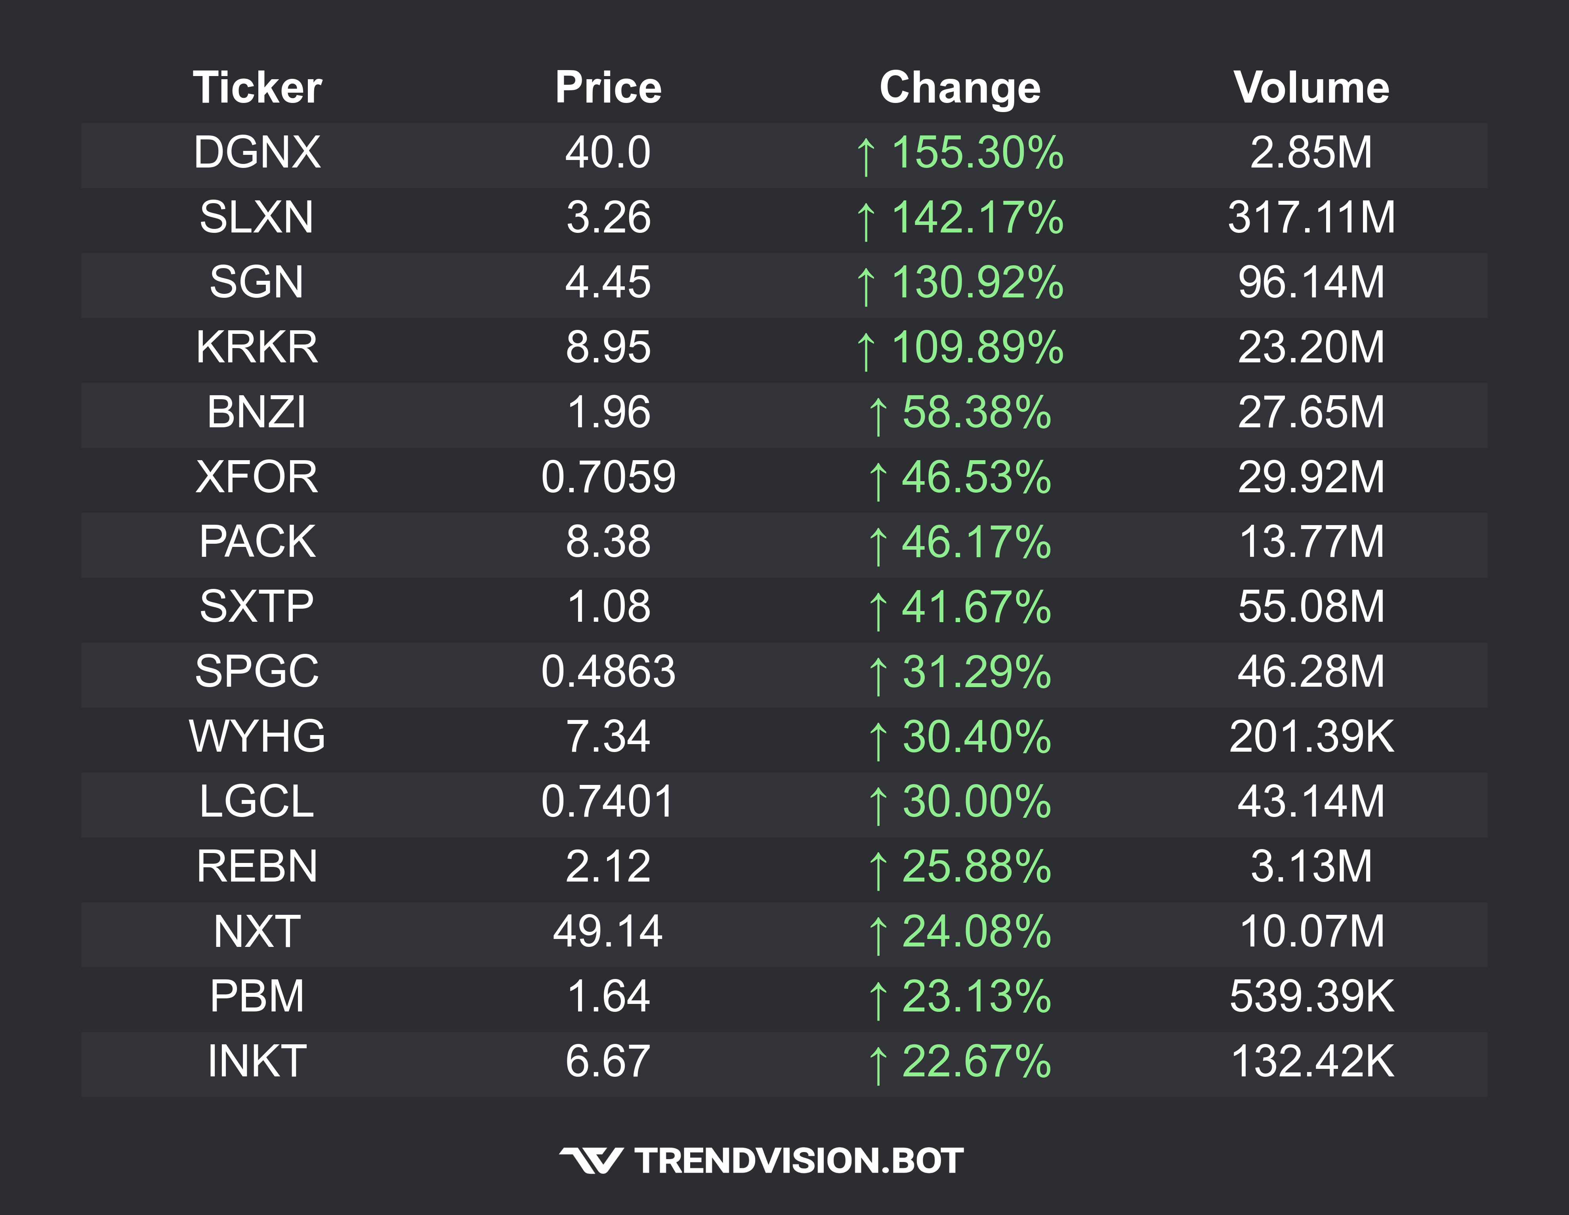Click the green up arrow beside 155.30%
Viewport: 1569px width, 1215px height.
(x=867, y=156)
